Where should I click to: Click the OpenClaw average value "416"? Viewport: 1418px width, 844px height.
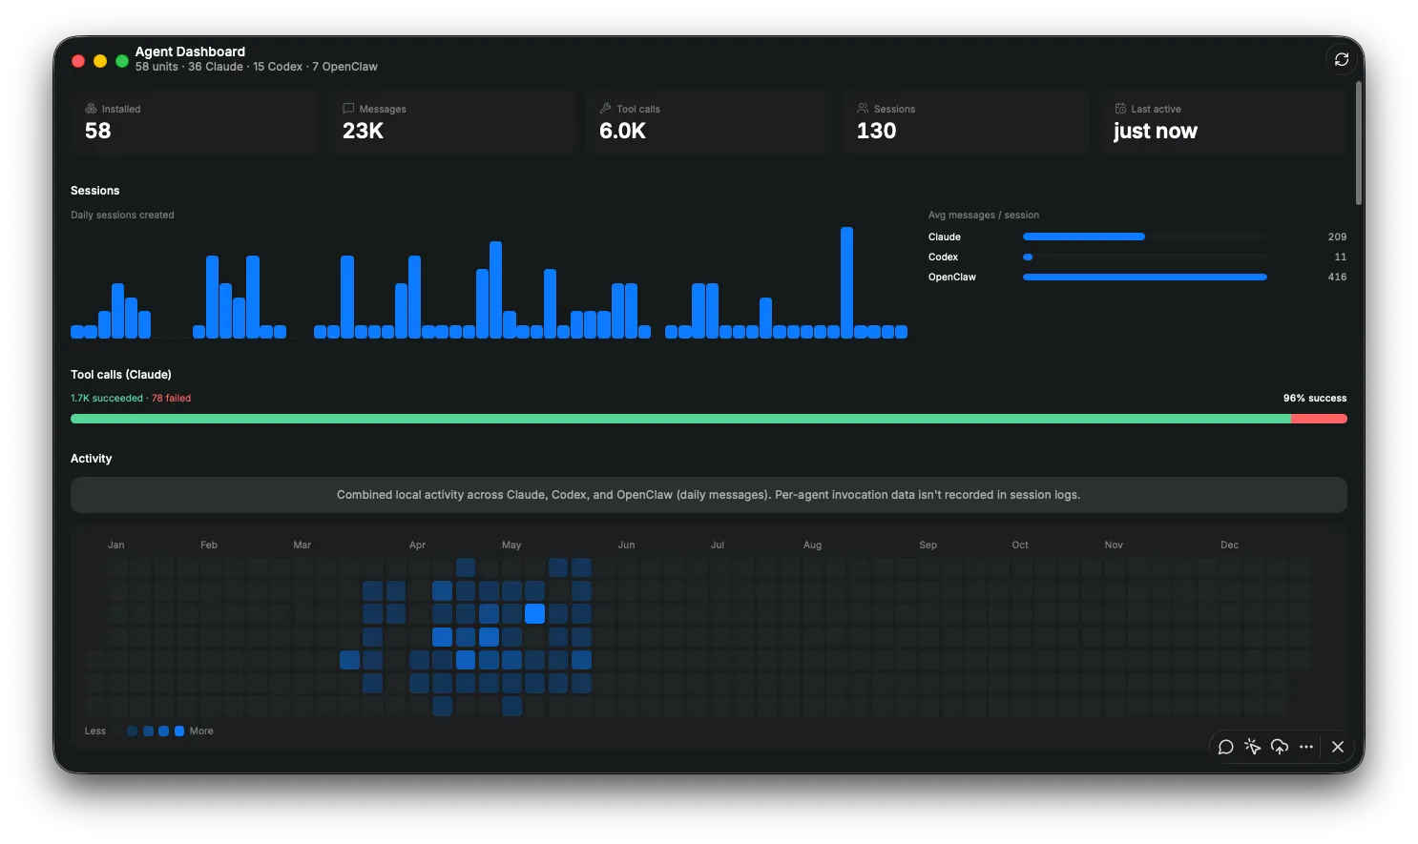click(1337, 277)
